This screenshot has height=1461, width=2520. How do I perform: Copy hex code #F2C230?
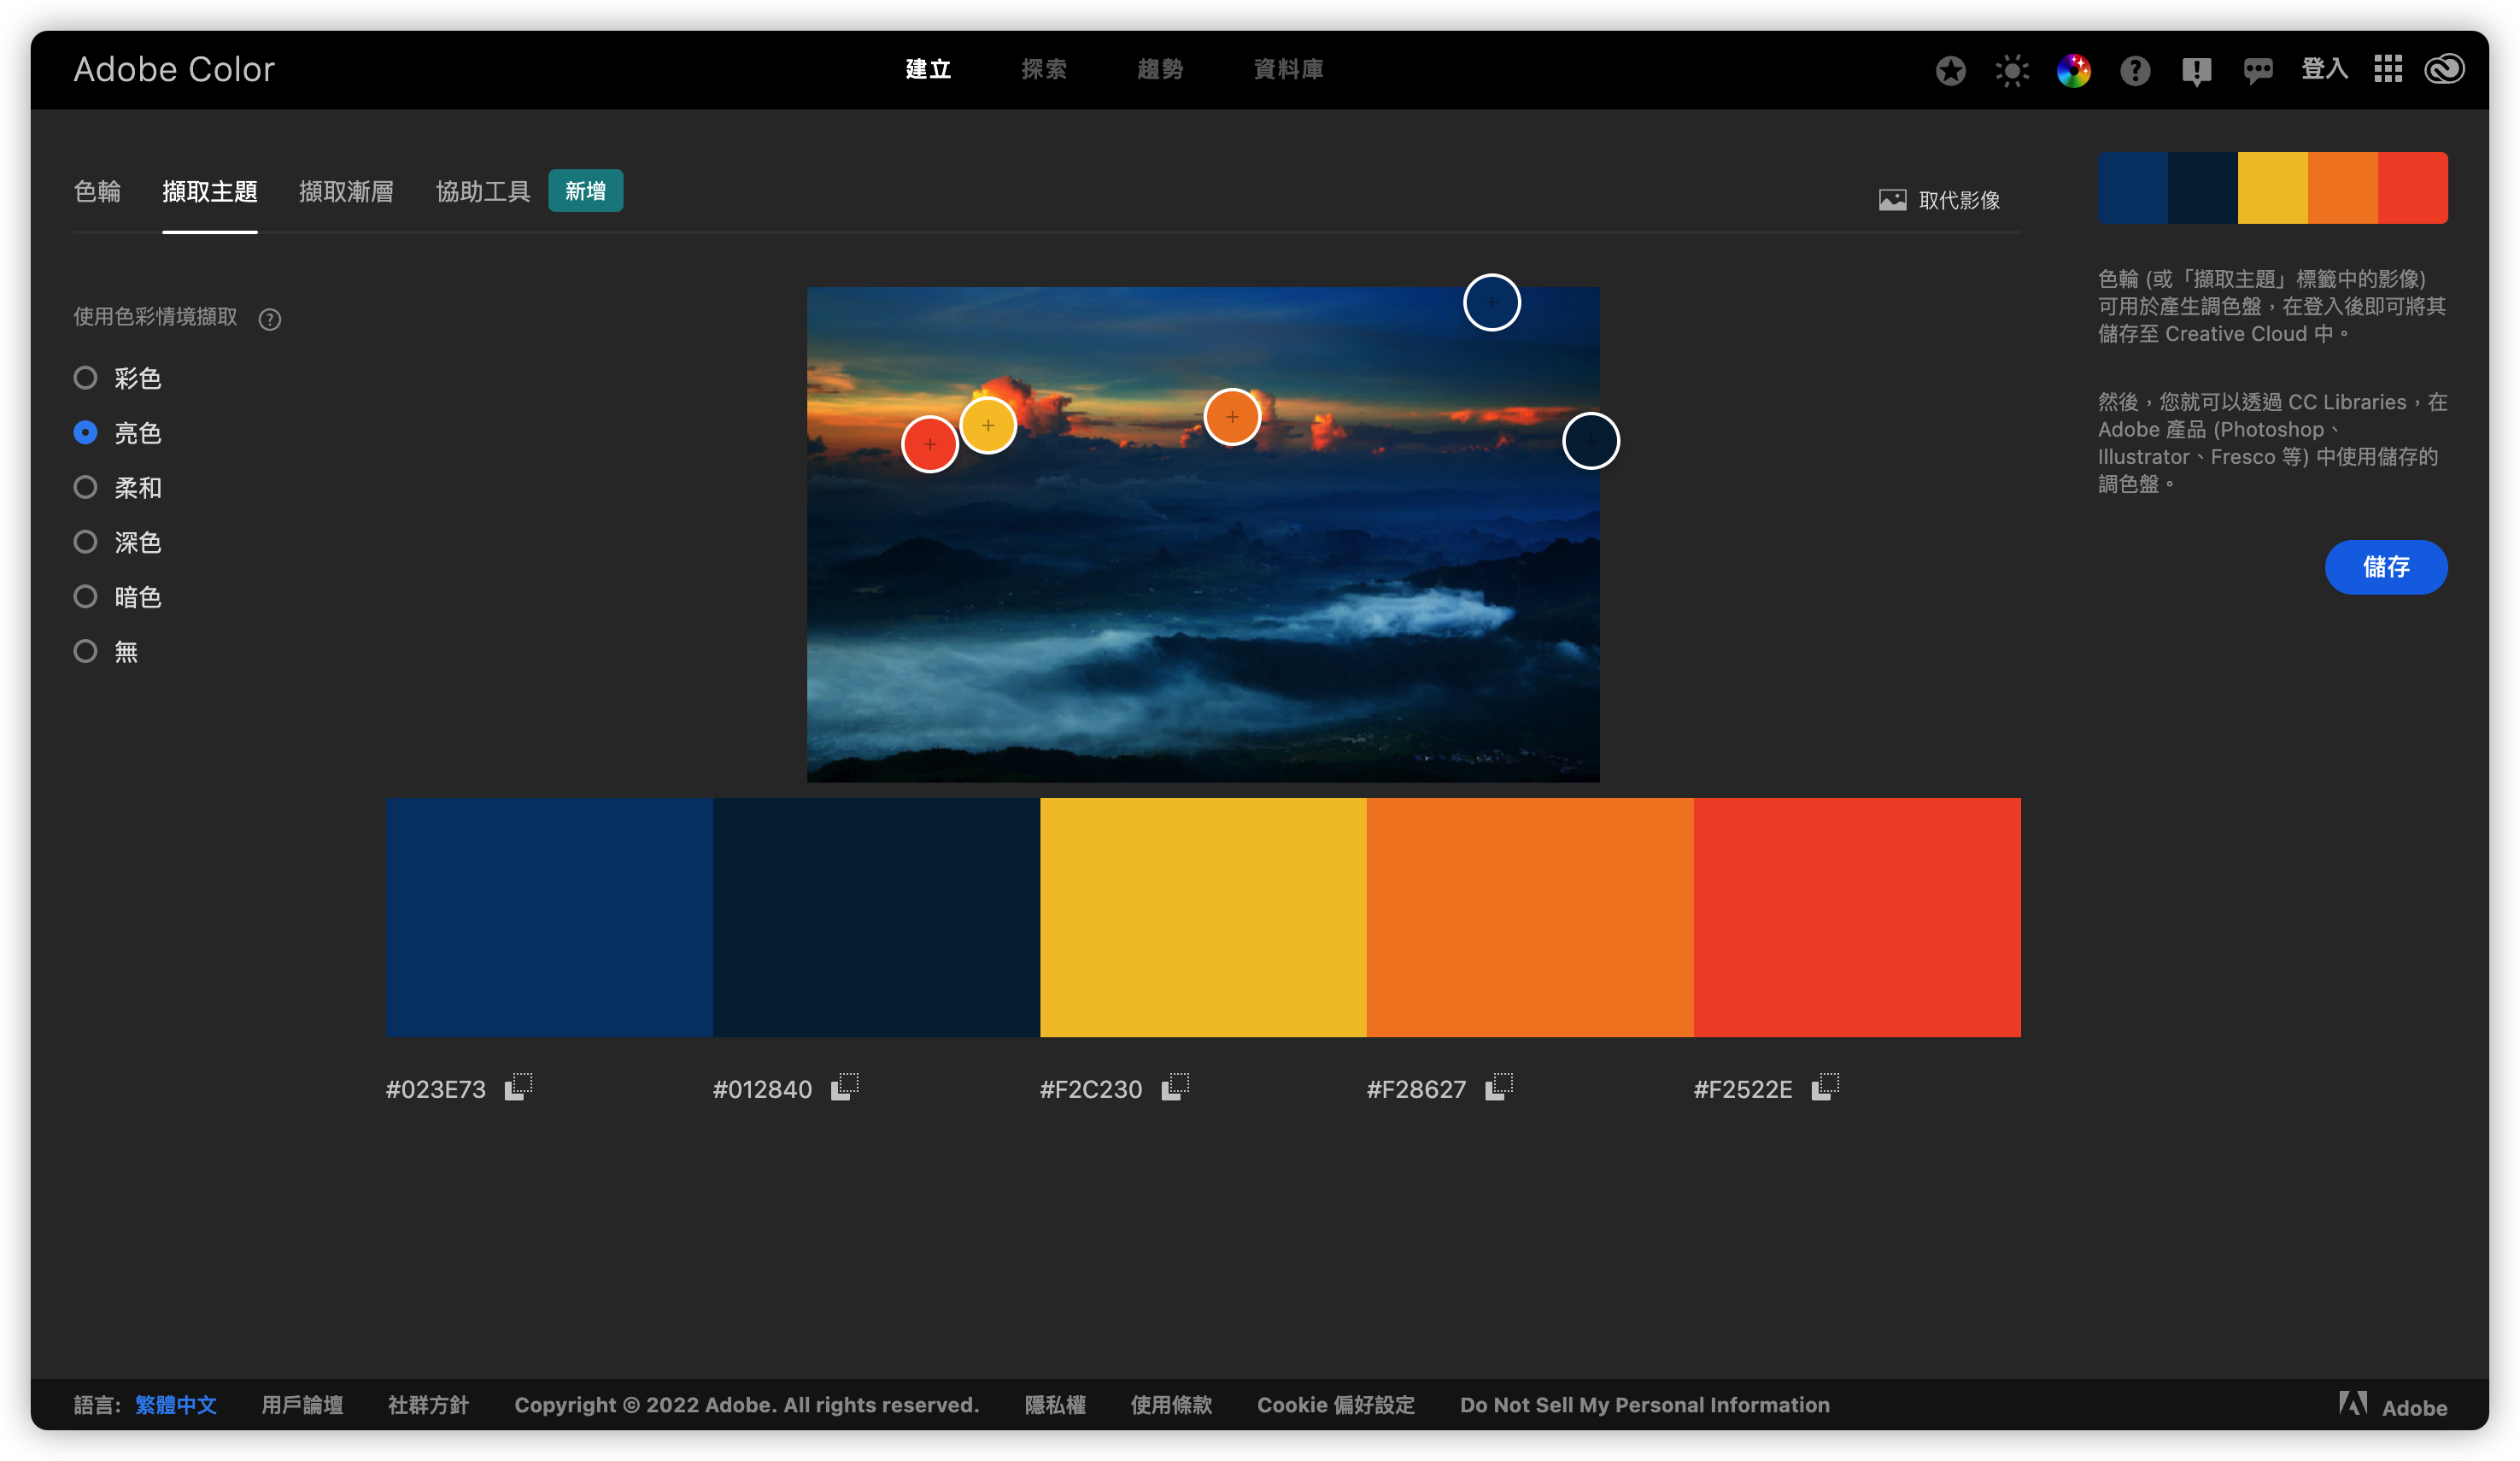click(1175, 1087)
